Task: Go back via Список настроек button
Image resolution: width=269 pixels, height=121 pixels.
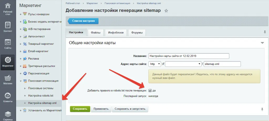Action: (x=83, y=20)
